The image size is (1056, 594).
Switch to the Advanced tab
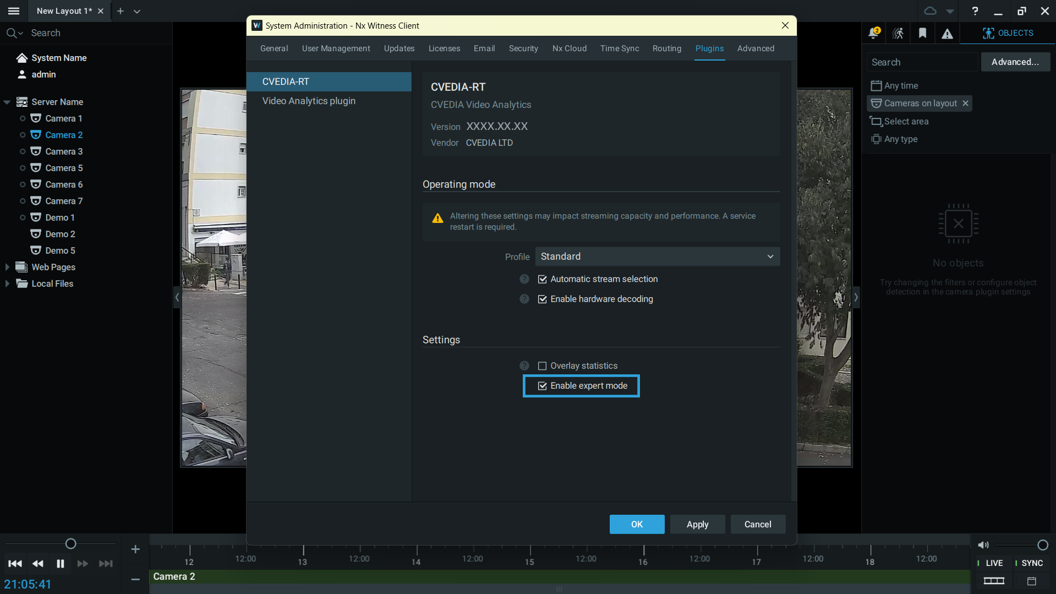click(756, 48)
